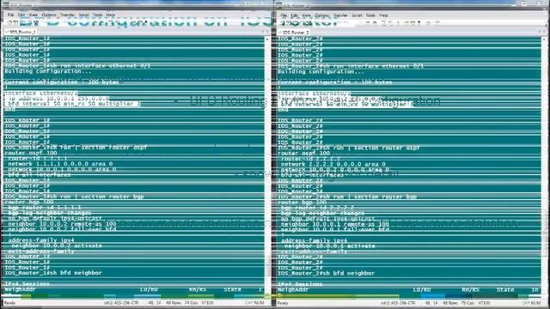This screenshot has width=550, height=309.
Task: Click 'neighbor 10.0.0.1 activate' line
Action: (330, 246)
